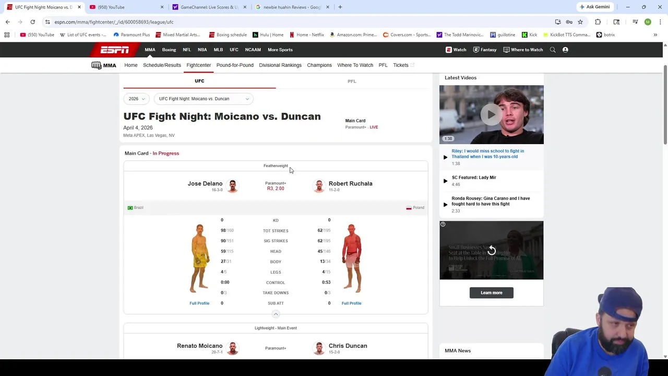Switch to the newbie huahin Reviews tab
This screenshot has height=376, width=668.
coord(292,7)
